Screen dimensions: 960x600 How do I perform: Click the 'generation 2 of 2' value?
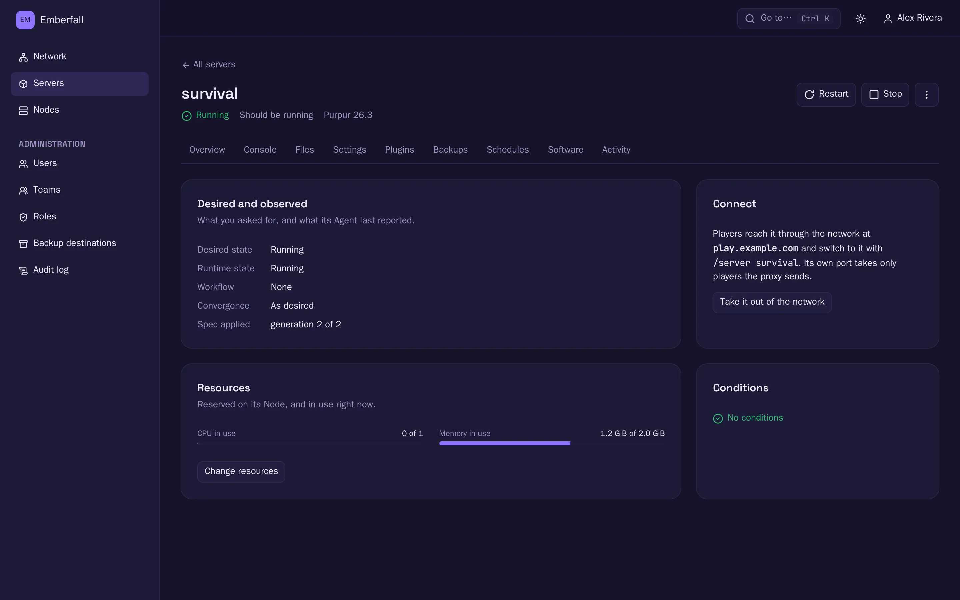pyautogui.click(x=306, y=325)
